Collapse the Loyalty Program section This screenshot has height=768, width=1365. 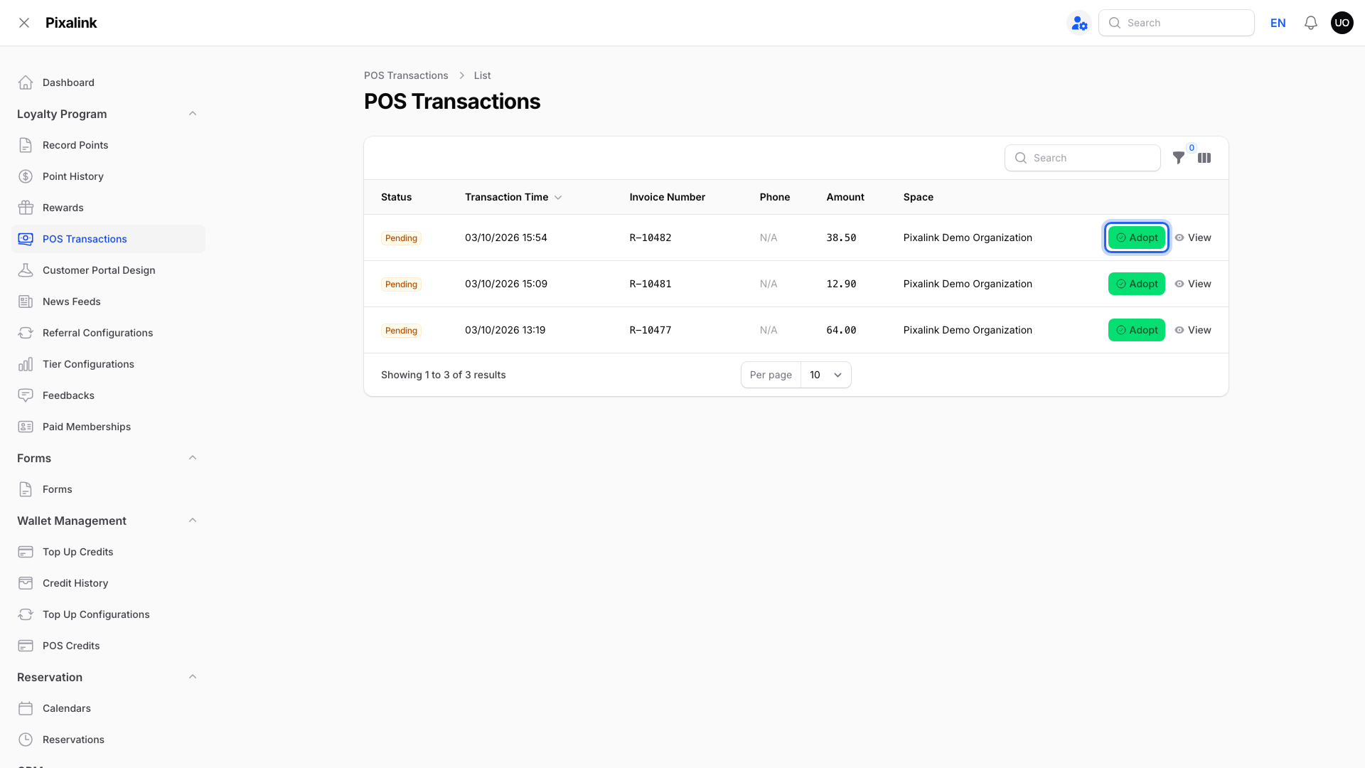tap(193, 114)
